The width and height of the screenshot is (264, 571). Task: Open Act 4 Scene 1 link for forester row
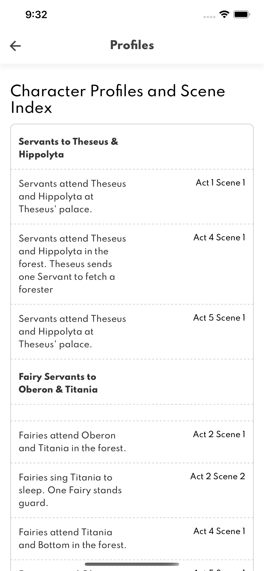(x=219, y=238)
